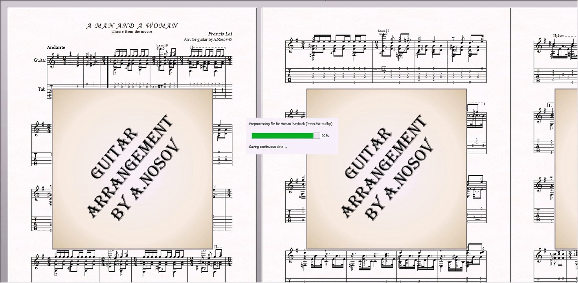The height and width of the screenshot is (283, 578).
Task: Click the "90%" progress value
Action: pos(325,136)
